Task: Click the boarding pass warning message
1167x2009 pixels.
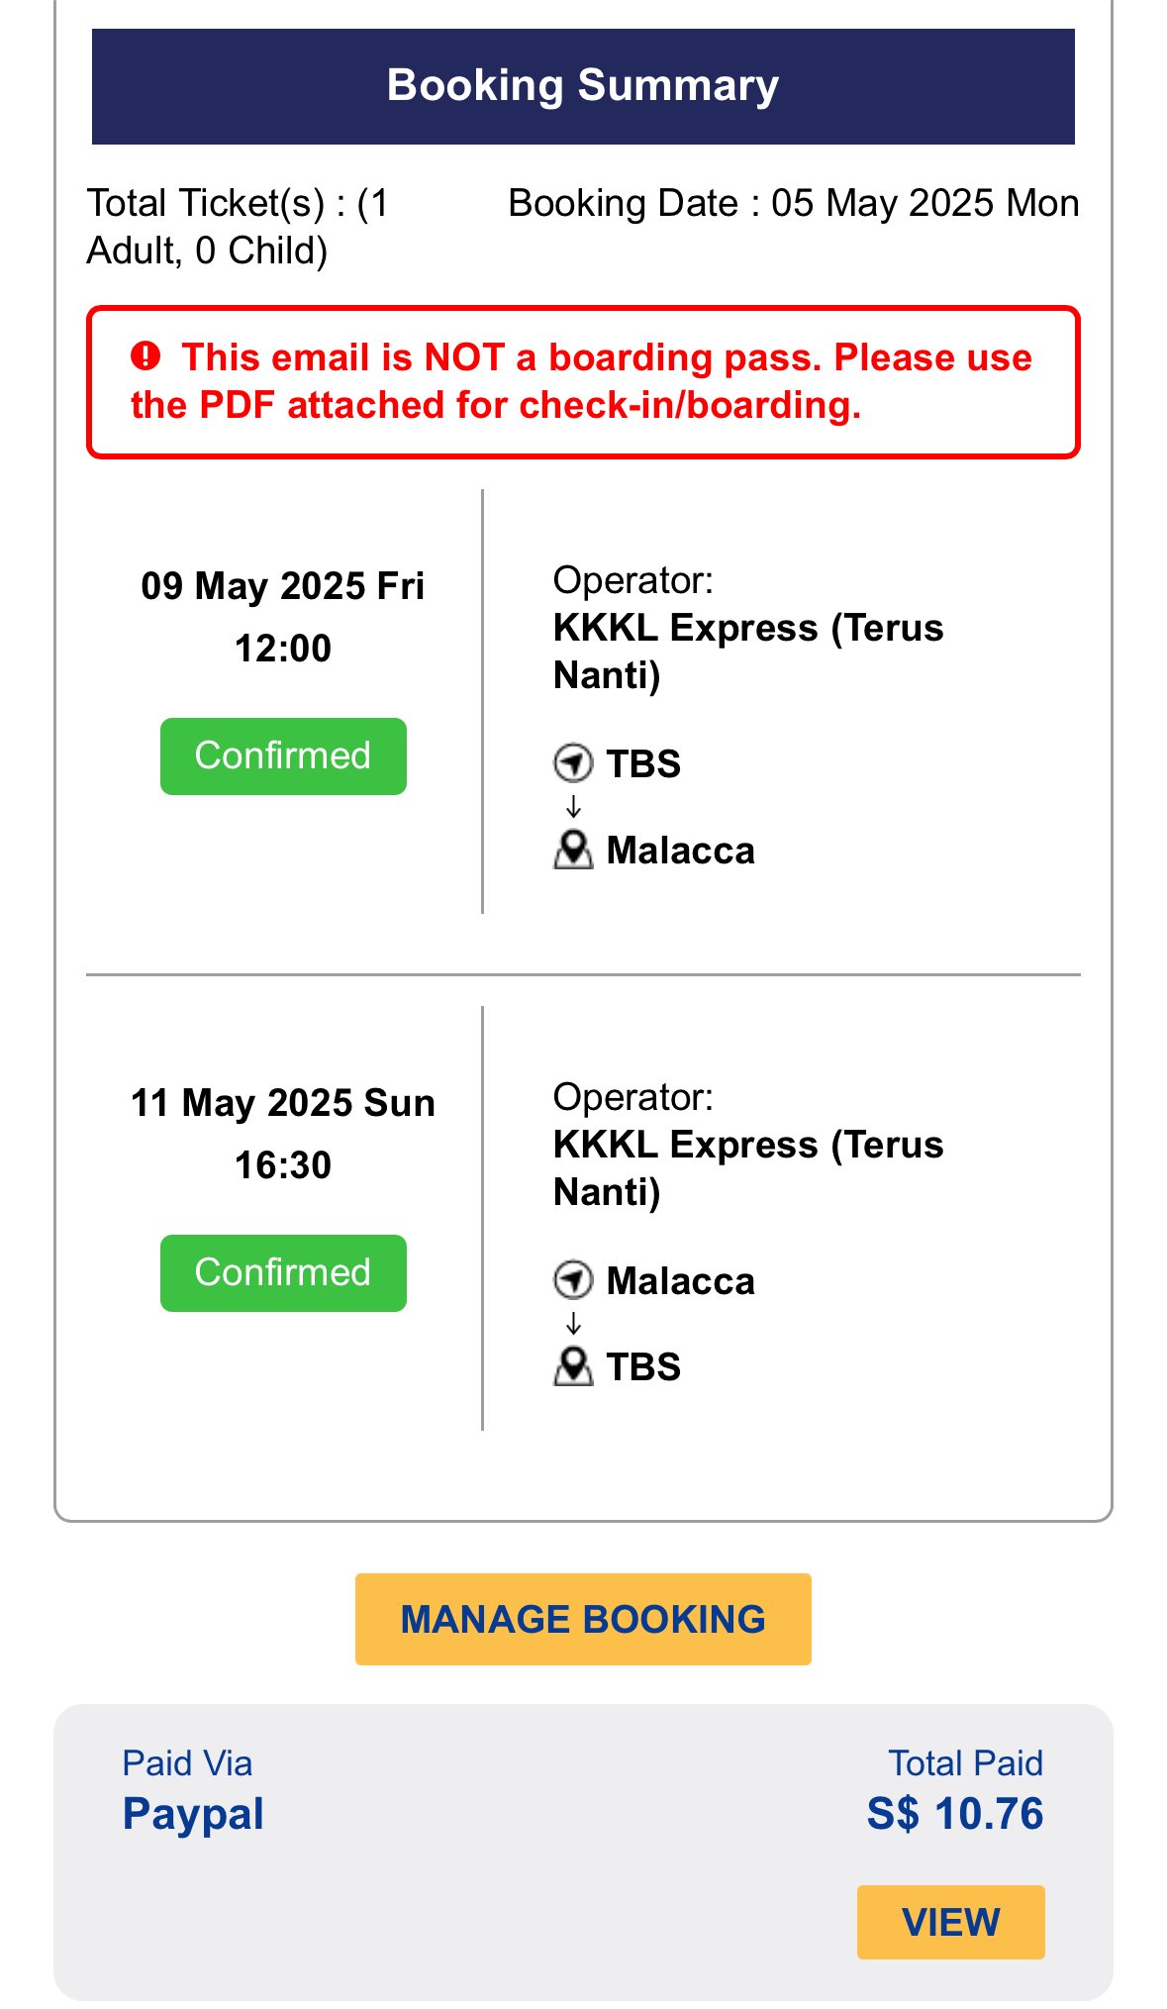Action: 583,381
